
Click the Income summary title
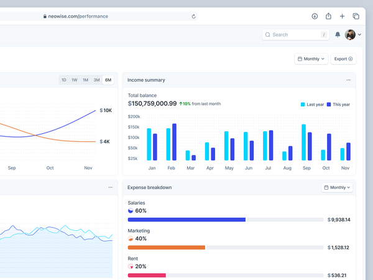146,80
